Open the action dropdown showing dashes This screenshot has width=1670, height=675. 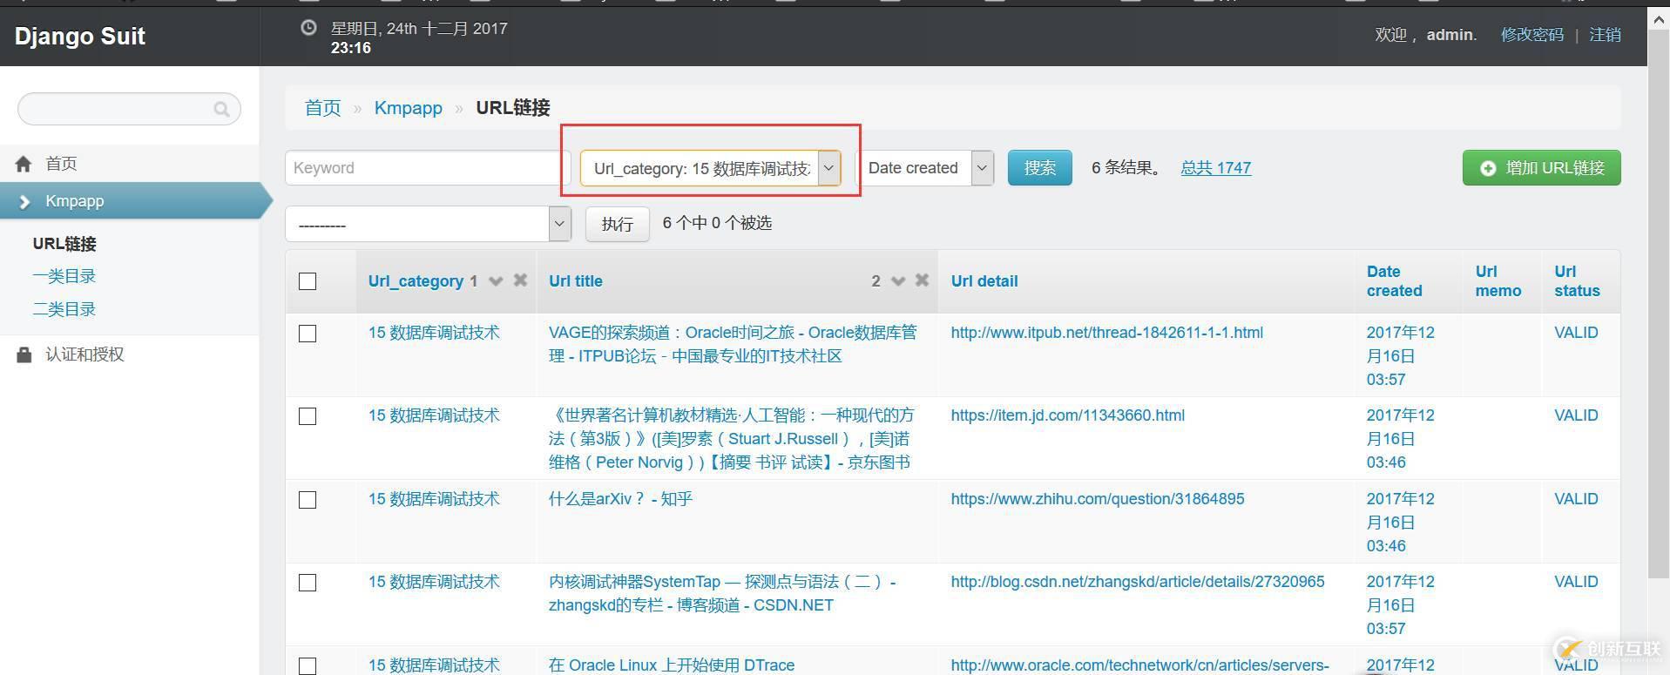(x=428, y=224)
